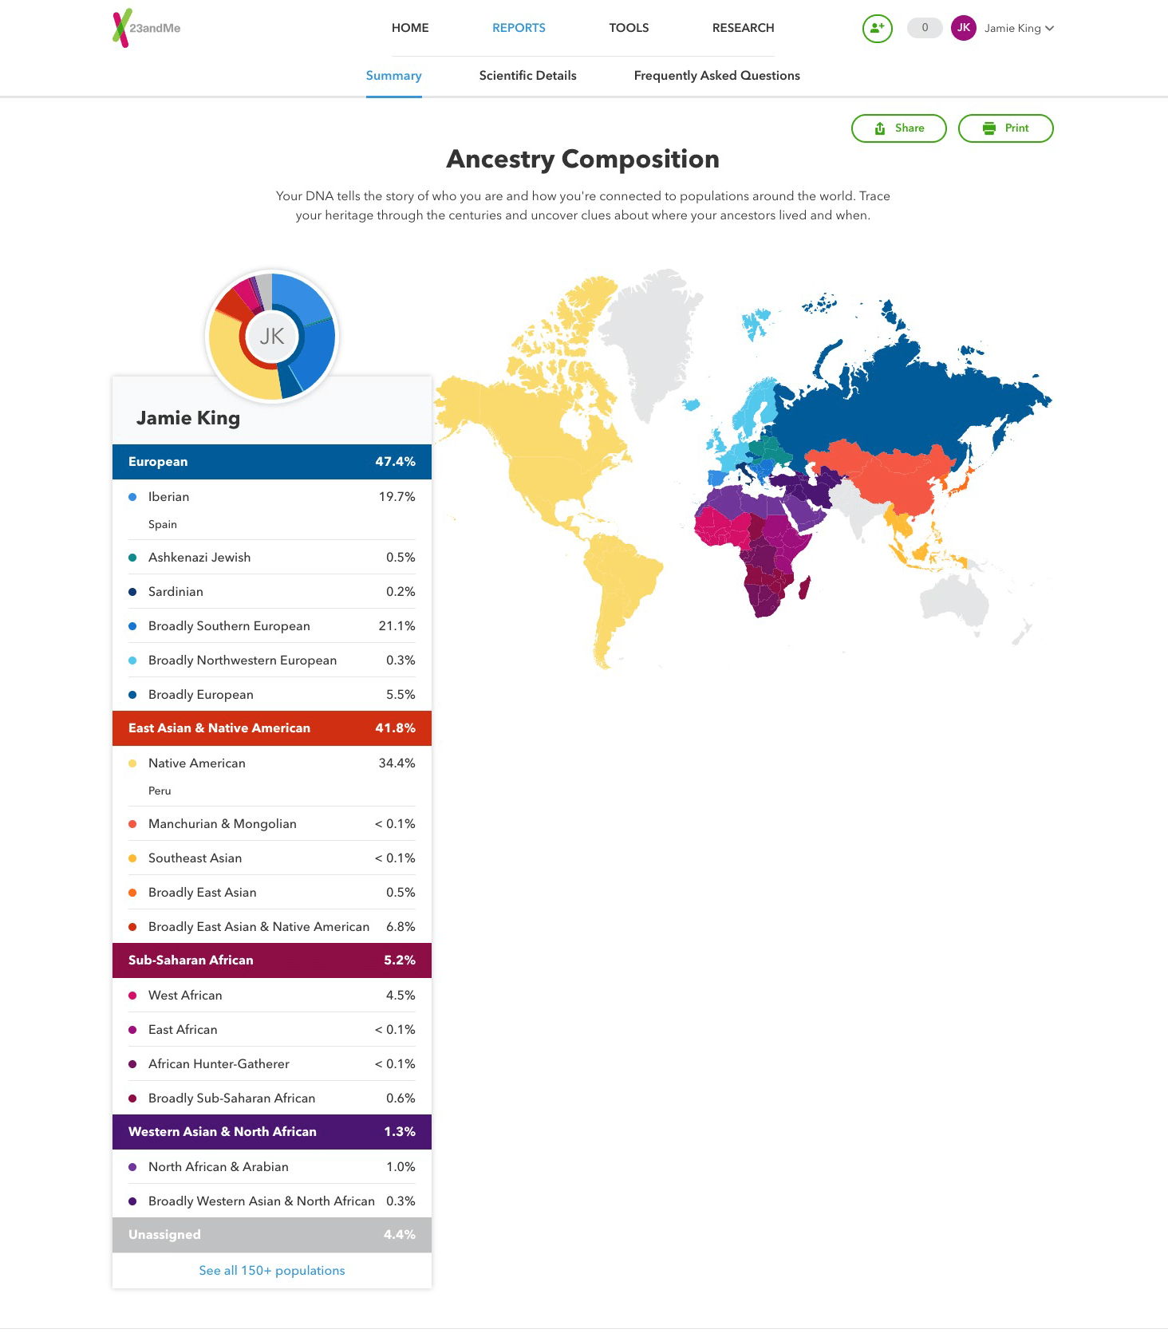1168x1337 pixels.
Task: Open the Reports menu
Action: pos(519,28)
